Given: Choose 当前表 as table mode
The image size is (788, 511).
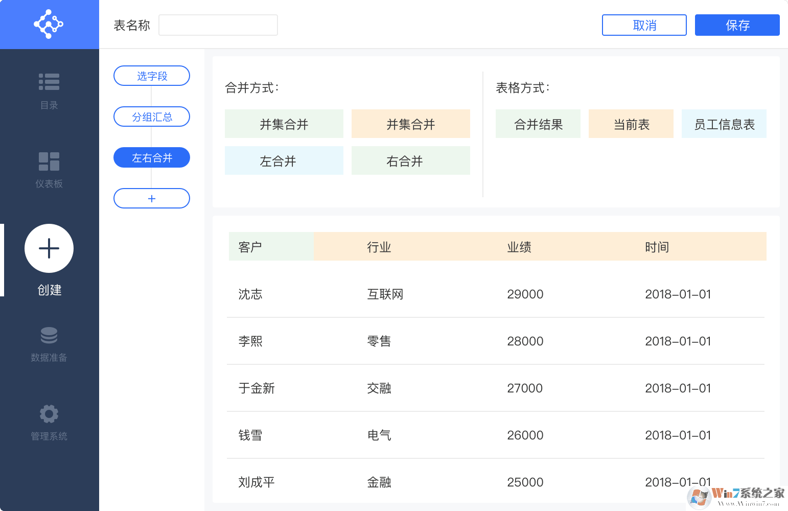Looking at the screenshot, I should point(631,124).
